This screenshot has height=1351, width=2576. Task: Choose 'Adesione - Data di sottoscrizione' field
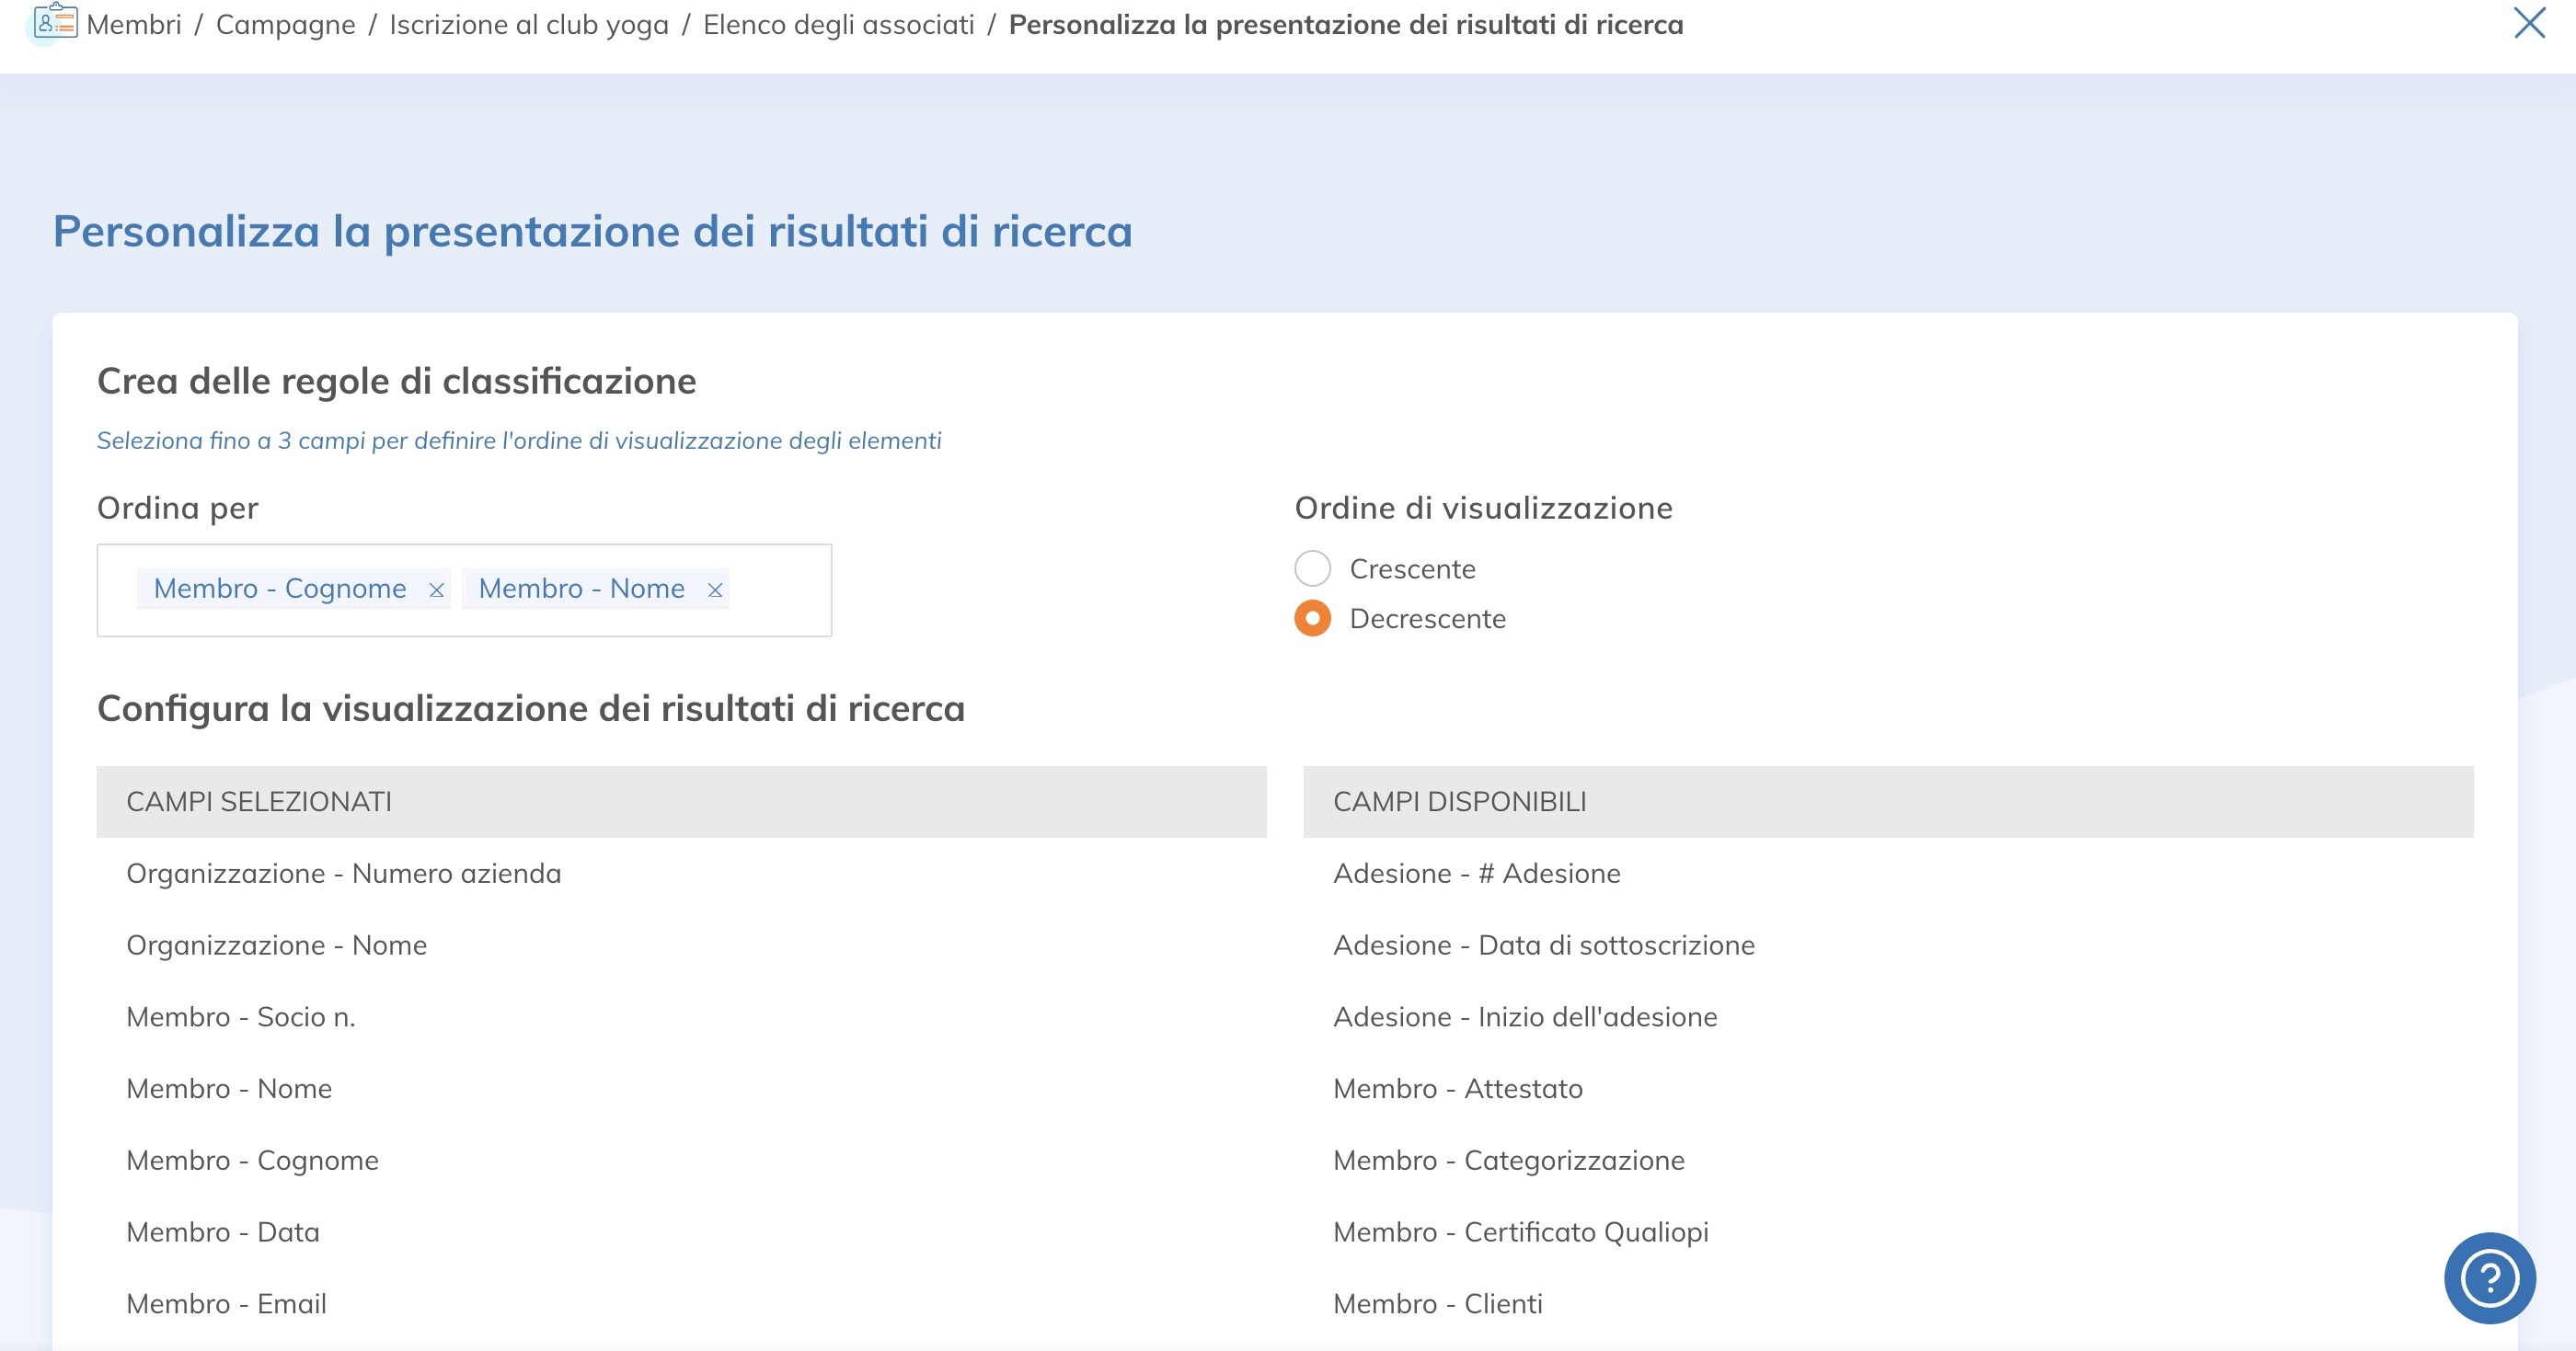coord(1543,944)
